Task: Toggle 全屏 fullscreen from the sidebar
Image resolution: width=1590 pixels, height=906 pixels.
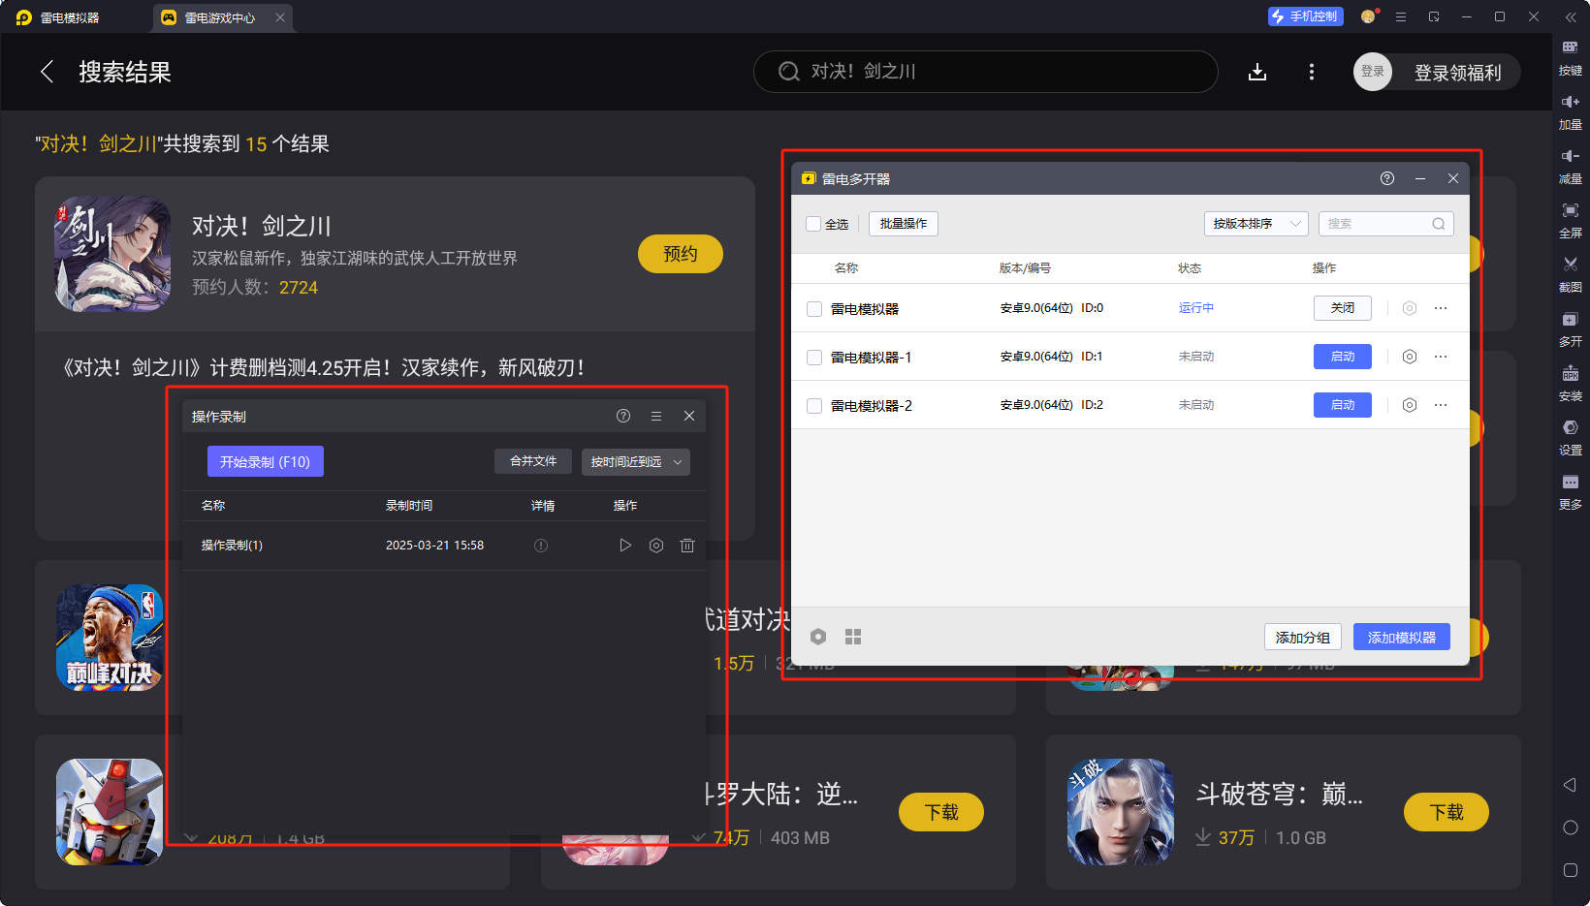Action: pos(1570,220)
